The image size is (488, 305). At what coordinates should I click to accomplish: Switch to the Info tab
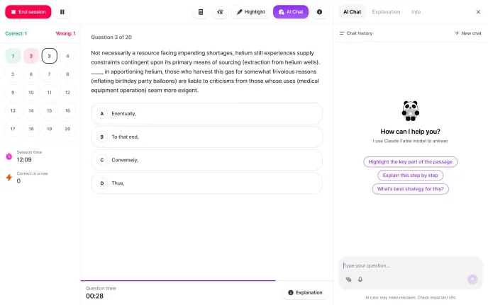coord(416,12)
